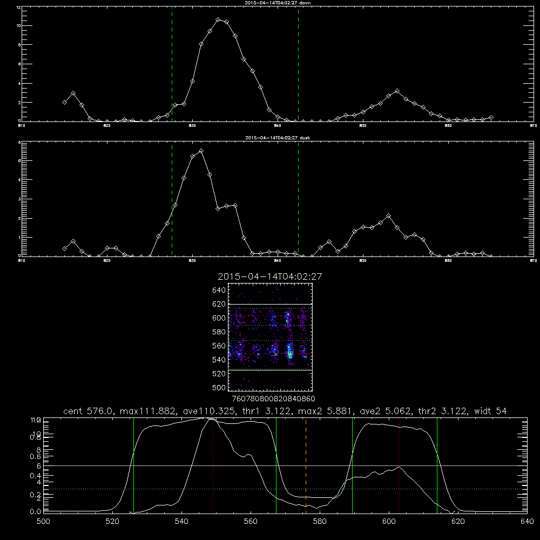This screenshot has height=540, width=540.
Task: Click the '600' y-axis label of color image
Action: pos(219,318)
